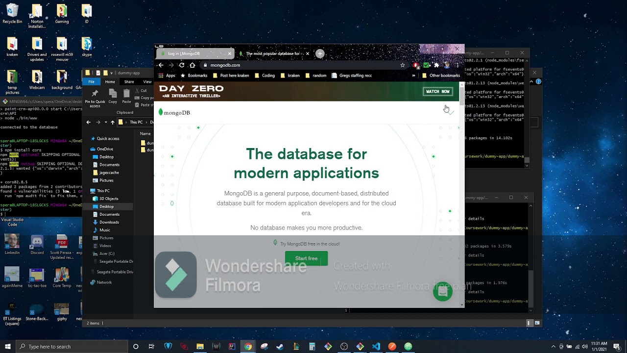Open Steam from the taskbar
This screenshot has height=353, width=627.
(280, 347)
